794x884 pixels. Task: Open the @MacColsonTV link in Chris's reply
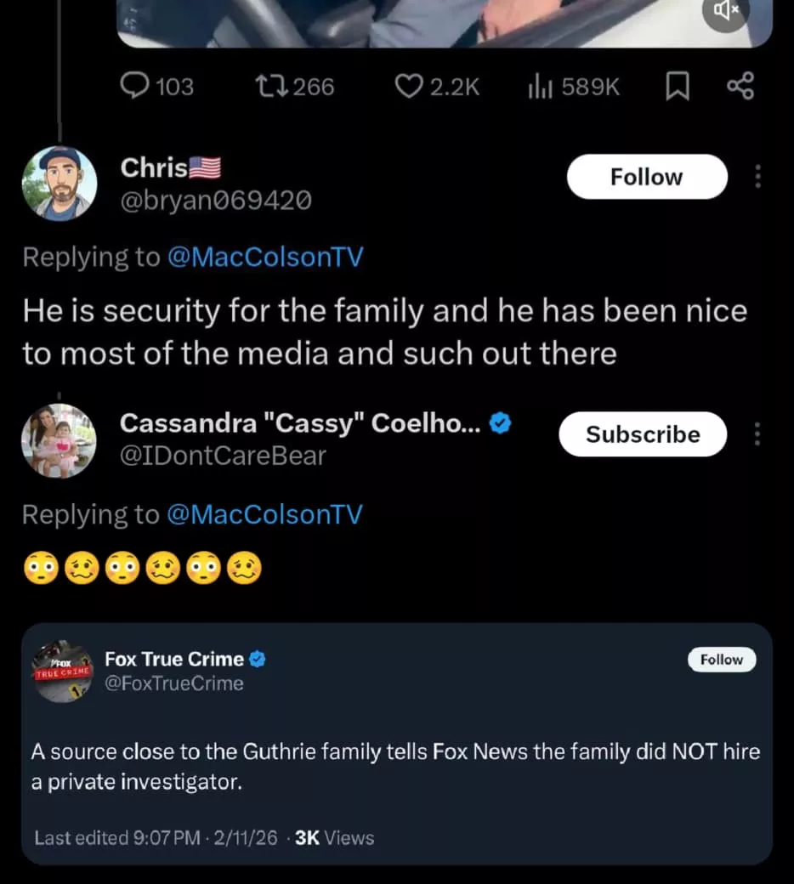[264, 257]
